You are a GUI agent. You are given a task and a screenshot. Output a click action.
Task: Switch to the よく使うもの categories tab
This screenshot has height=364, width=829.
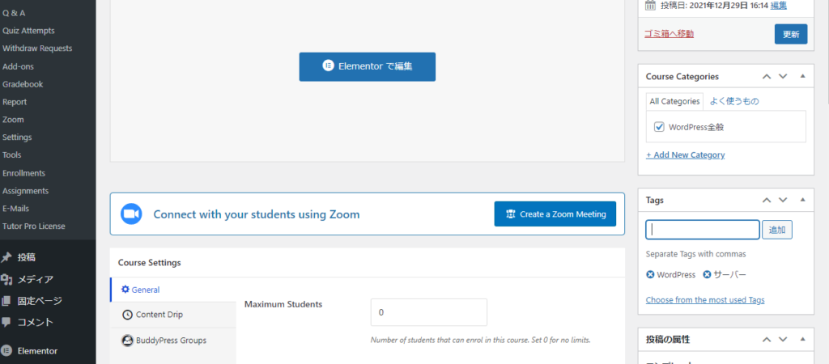(x=734, y=101)
